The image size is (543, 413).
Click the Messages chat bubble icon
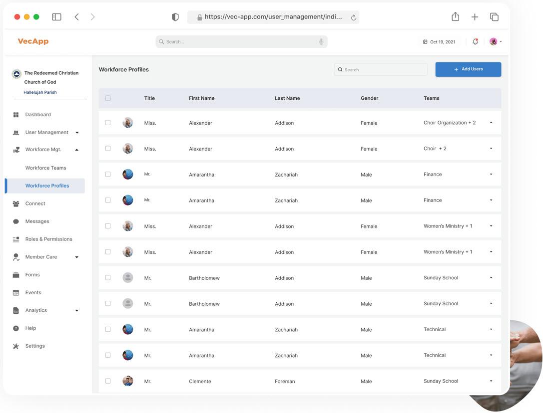coord(16,221)
